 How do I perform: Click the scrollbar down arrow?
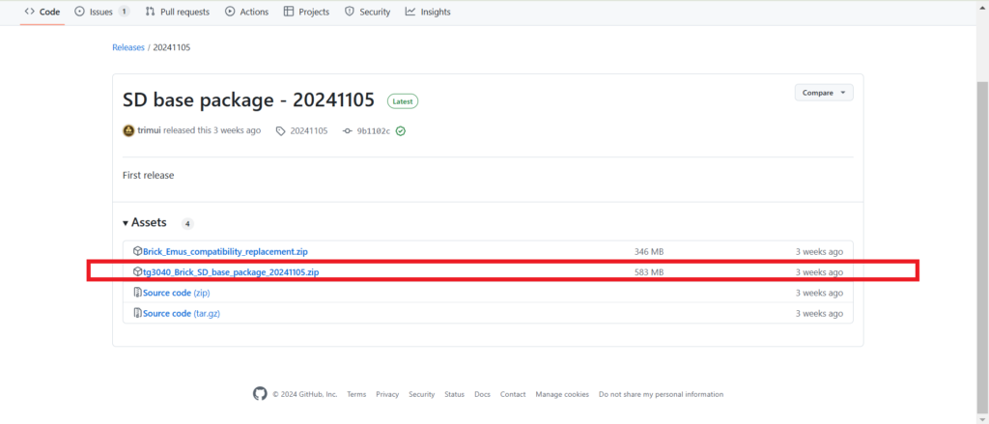tap(982, 419)
